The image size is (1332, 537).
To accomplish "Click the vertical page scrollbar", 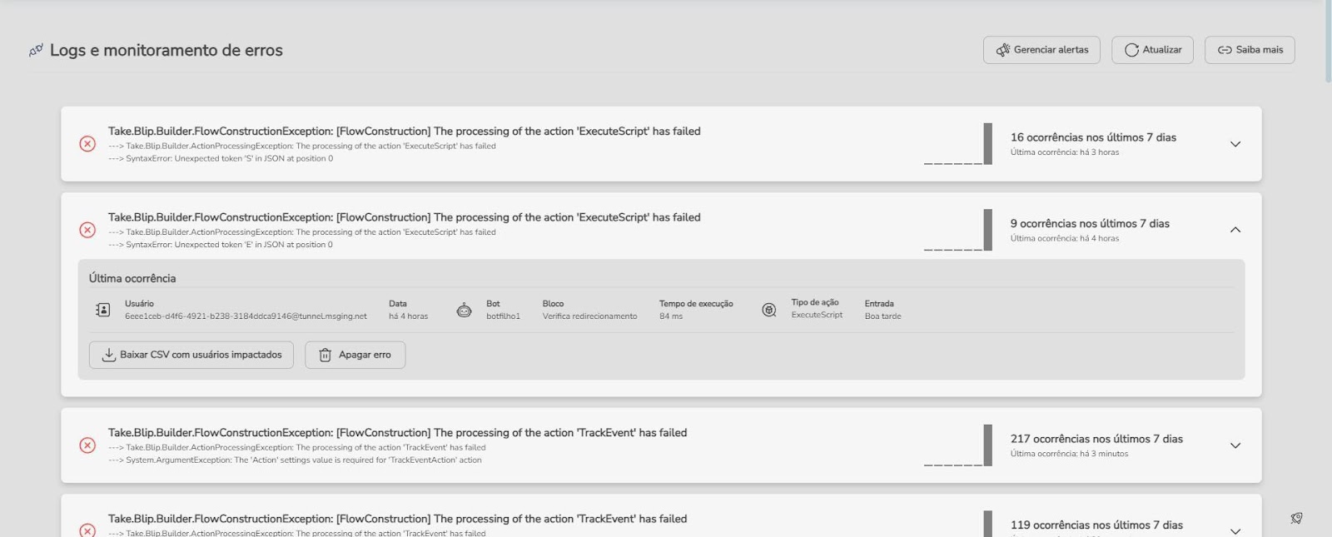I will 1328,42.
